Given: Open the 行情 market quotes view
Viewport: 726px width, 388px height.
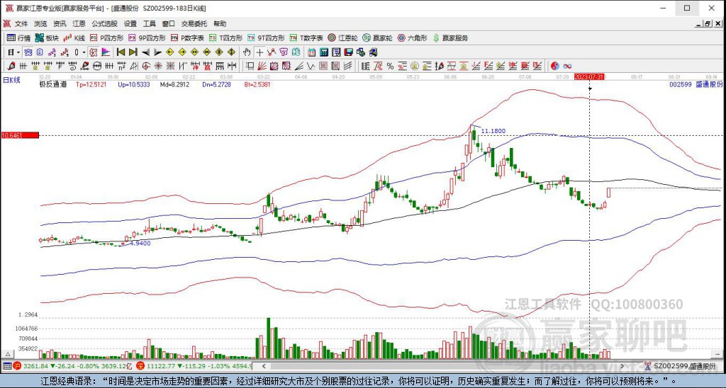Looking at the screenshot, I should tap(18, 38).
